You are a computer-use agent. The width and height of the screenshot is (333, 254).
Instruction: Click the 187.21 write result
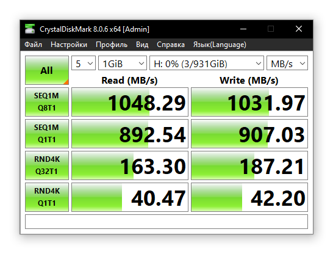point(249,165)
